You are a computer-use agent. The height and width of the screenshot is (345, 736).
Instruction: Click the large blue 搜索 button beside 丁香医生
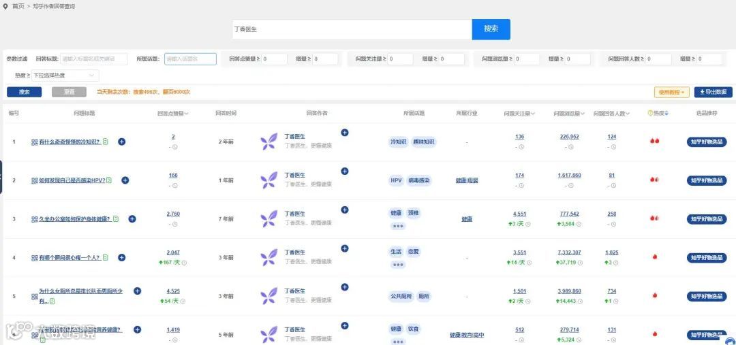pyautogui.click(x=491, y=29)
